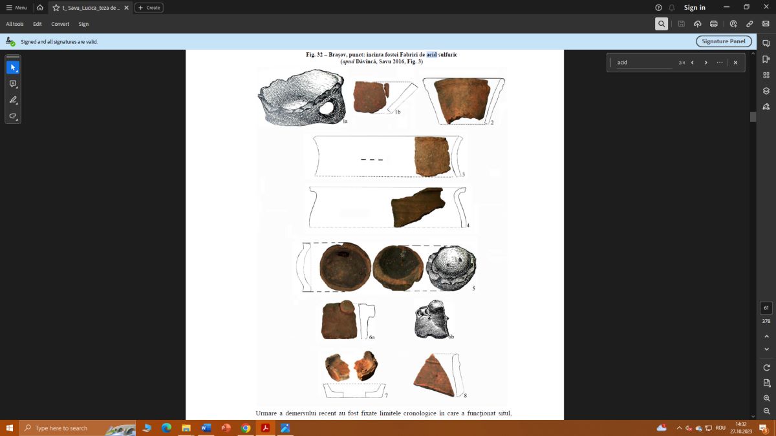Open the All tools menu
Image resolution: width=776 pixels, height=436 pixels.
tap(15, 24)
